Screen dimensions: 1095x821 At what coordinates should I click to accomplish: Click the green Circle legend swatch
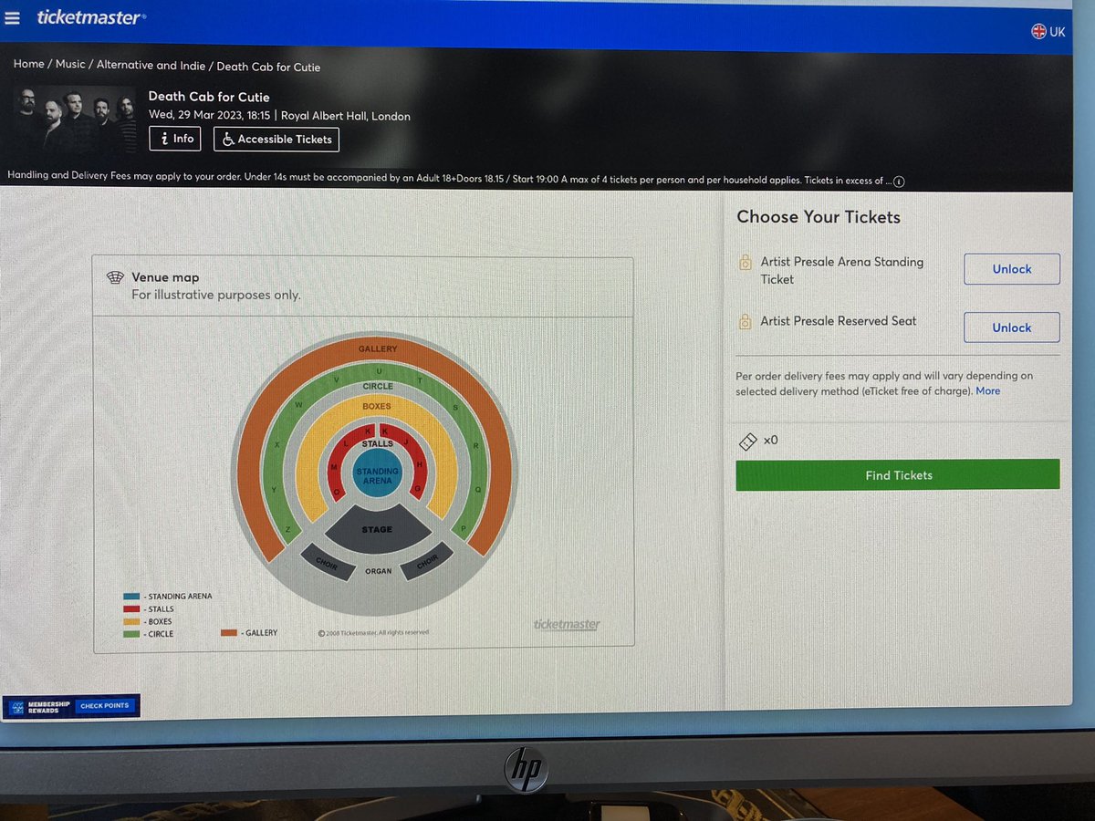[131, 633]
